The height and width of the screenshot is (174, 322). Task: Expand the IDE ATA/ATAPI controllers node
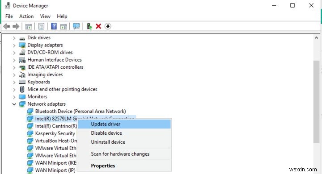pos(14,67)
